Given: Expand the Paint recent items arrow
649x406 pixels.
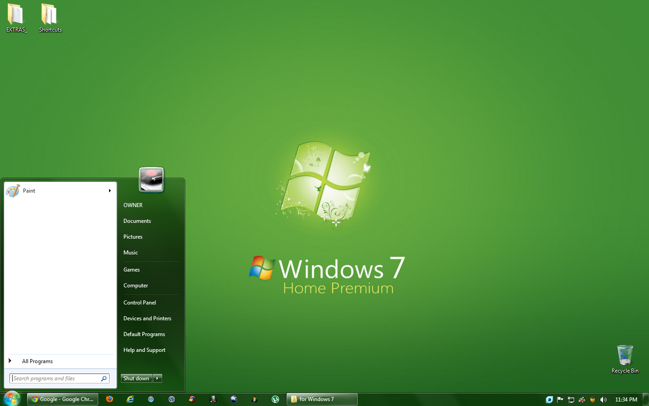Looking at the screenshot, I should click(110, 191).
